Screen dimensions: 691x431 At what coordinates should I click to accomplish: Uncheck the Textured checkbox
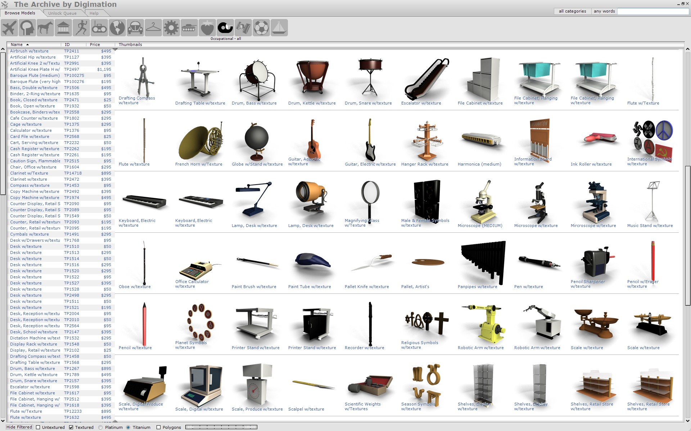coord(71,427)
